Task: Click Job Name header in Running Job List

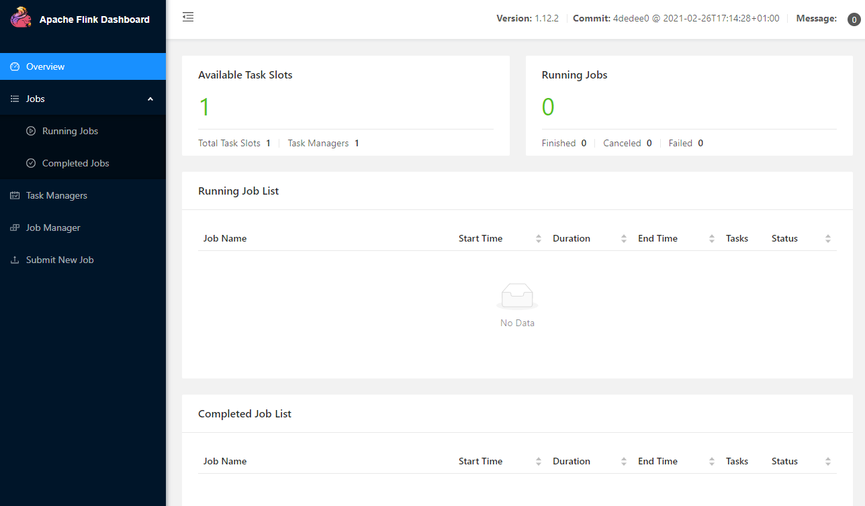Action: [225, 238]
